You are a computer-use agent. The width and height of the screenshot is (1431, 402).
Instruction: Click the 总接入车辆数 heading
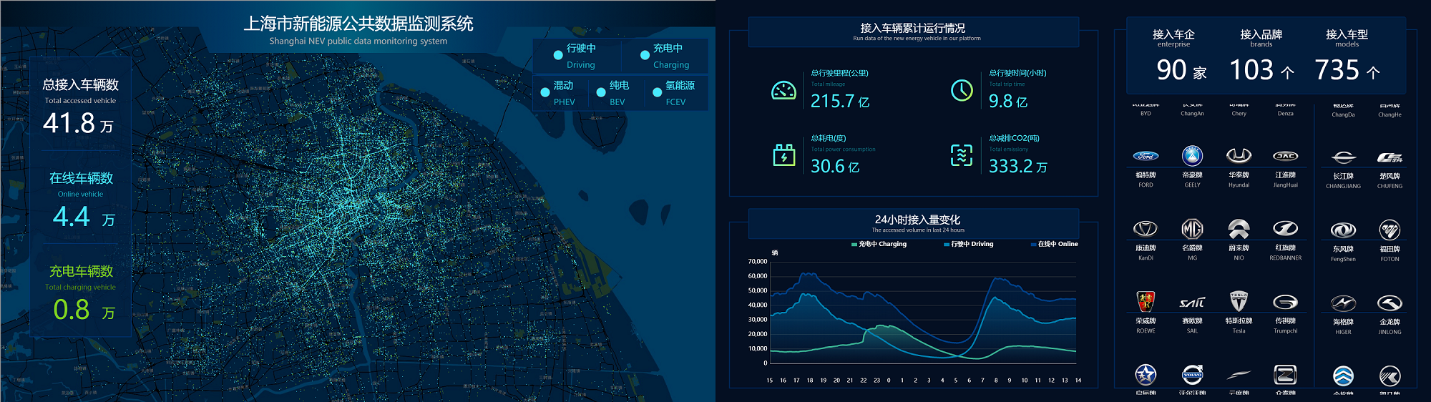(x=80, y=84)
